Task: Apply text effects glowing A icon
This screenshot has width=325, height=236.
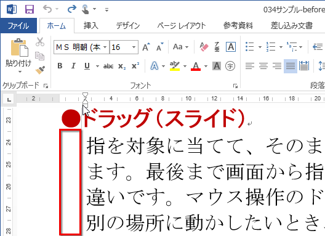Action: pos(154,66)
